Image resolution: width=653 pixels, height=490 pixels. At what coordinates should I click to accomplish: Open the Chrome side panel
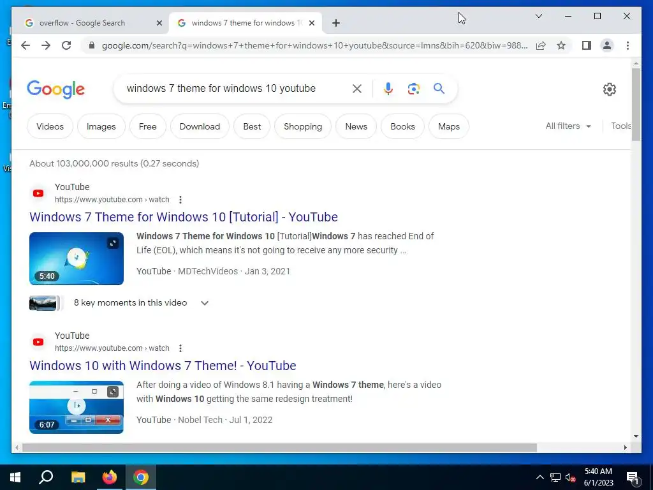point(587,45)
